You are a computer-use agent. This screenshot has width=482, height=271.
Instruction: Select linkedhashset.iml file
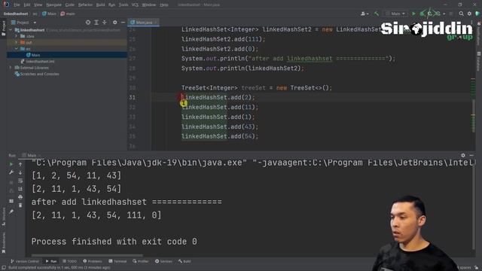tap(38, 62)
